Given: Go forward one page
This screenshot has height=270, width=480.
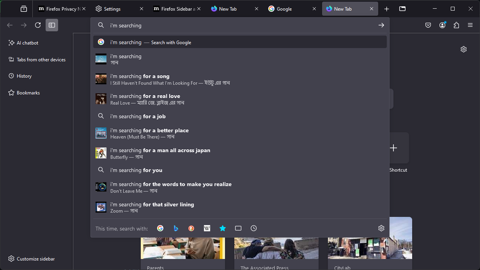Looking at the screenshot, I should point(24,25).
